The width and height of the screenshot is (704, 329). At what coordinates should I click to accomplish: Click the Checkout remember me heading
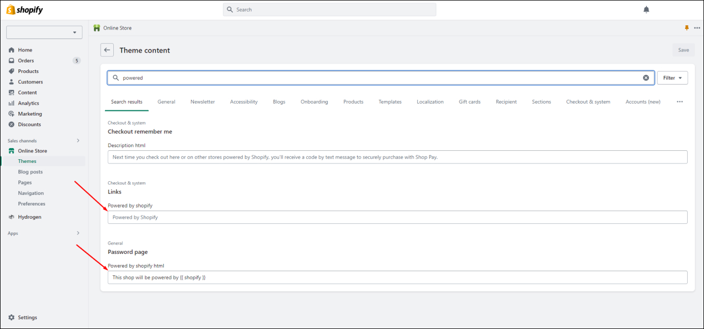tap(140, 131)
